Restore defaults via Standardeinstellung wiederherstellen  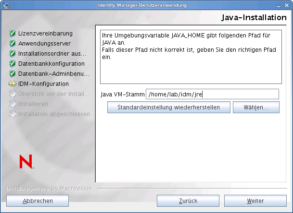169,107
